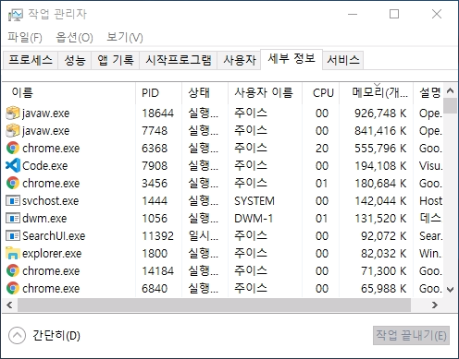Open the 옵션(O) menu
The width and height of the screenshot is (459, 359).
coord(74,37)
